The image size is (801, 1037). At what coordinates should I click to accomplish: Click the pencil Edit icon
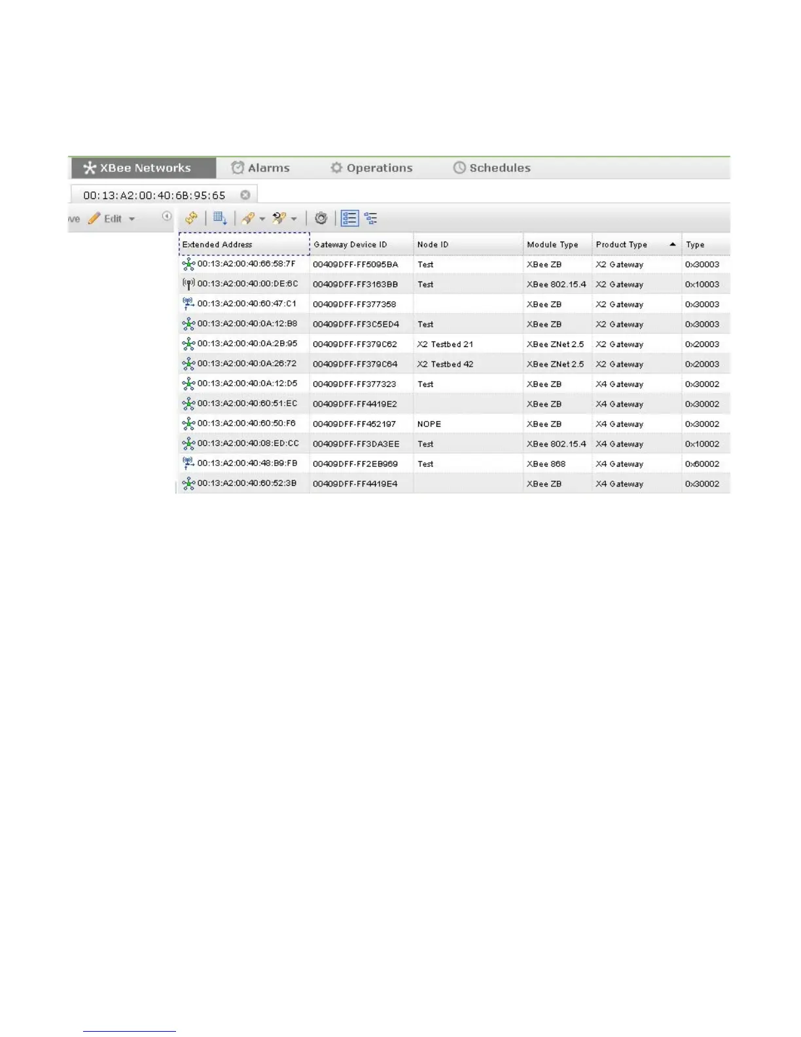point(94,218)
